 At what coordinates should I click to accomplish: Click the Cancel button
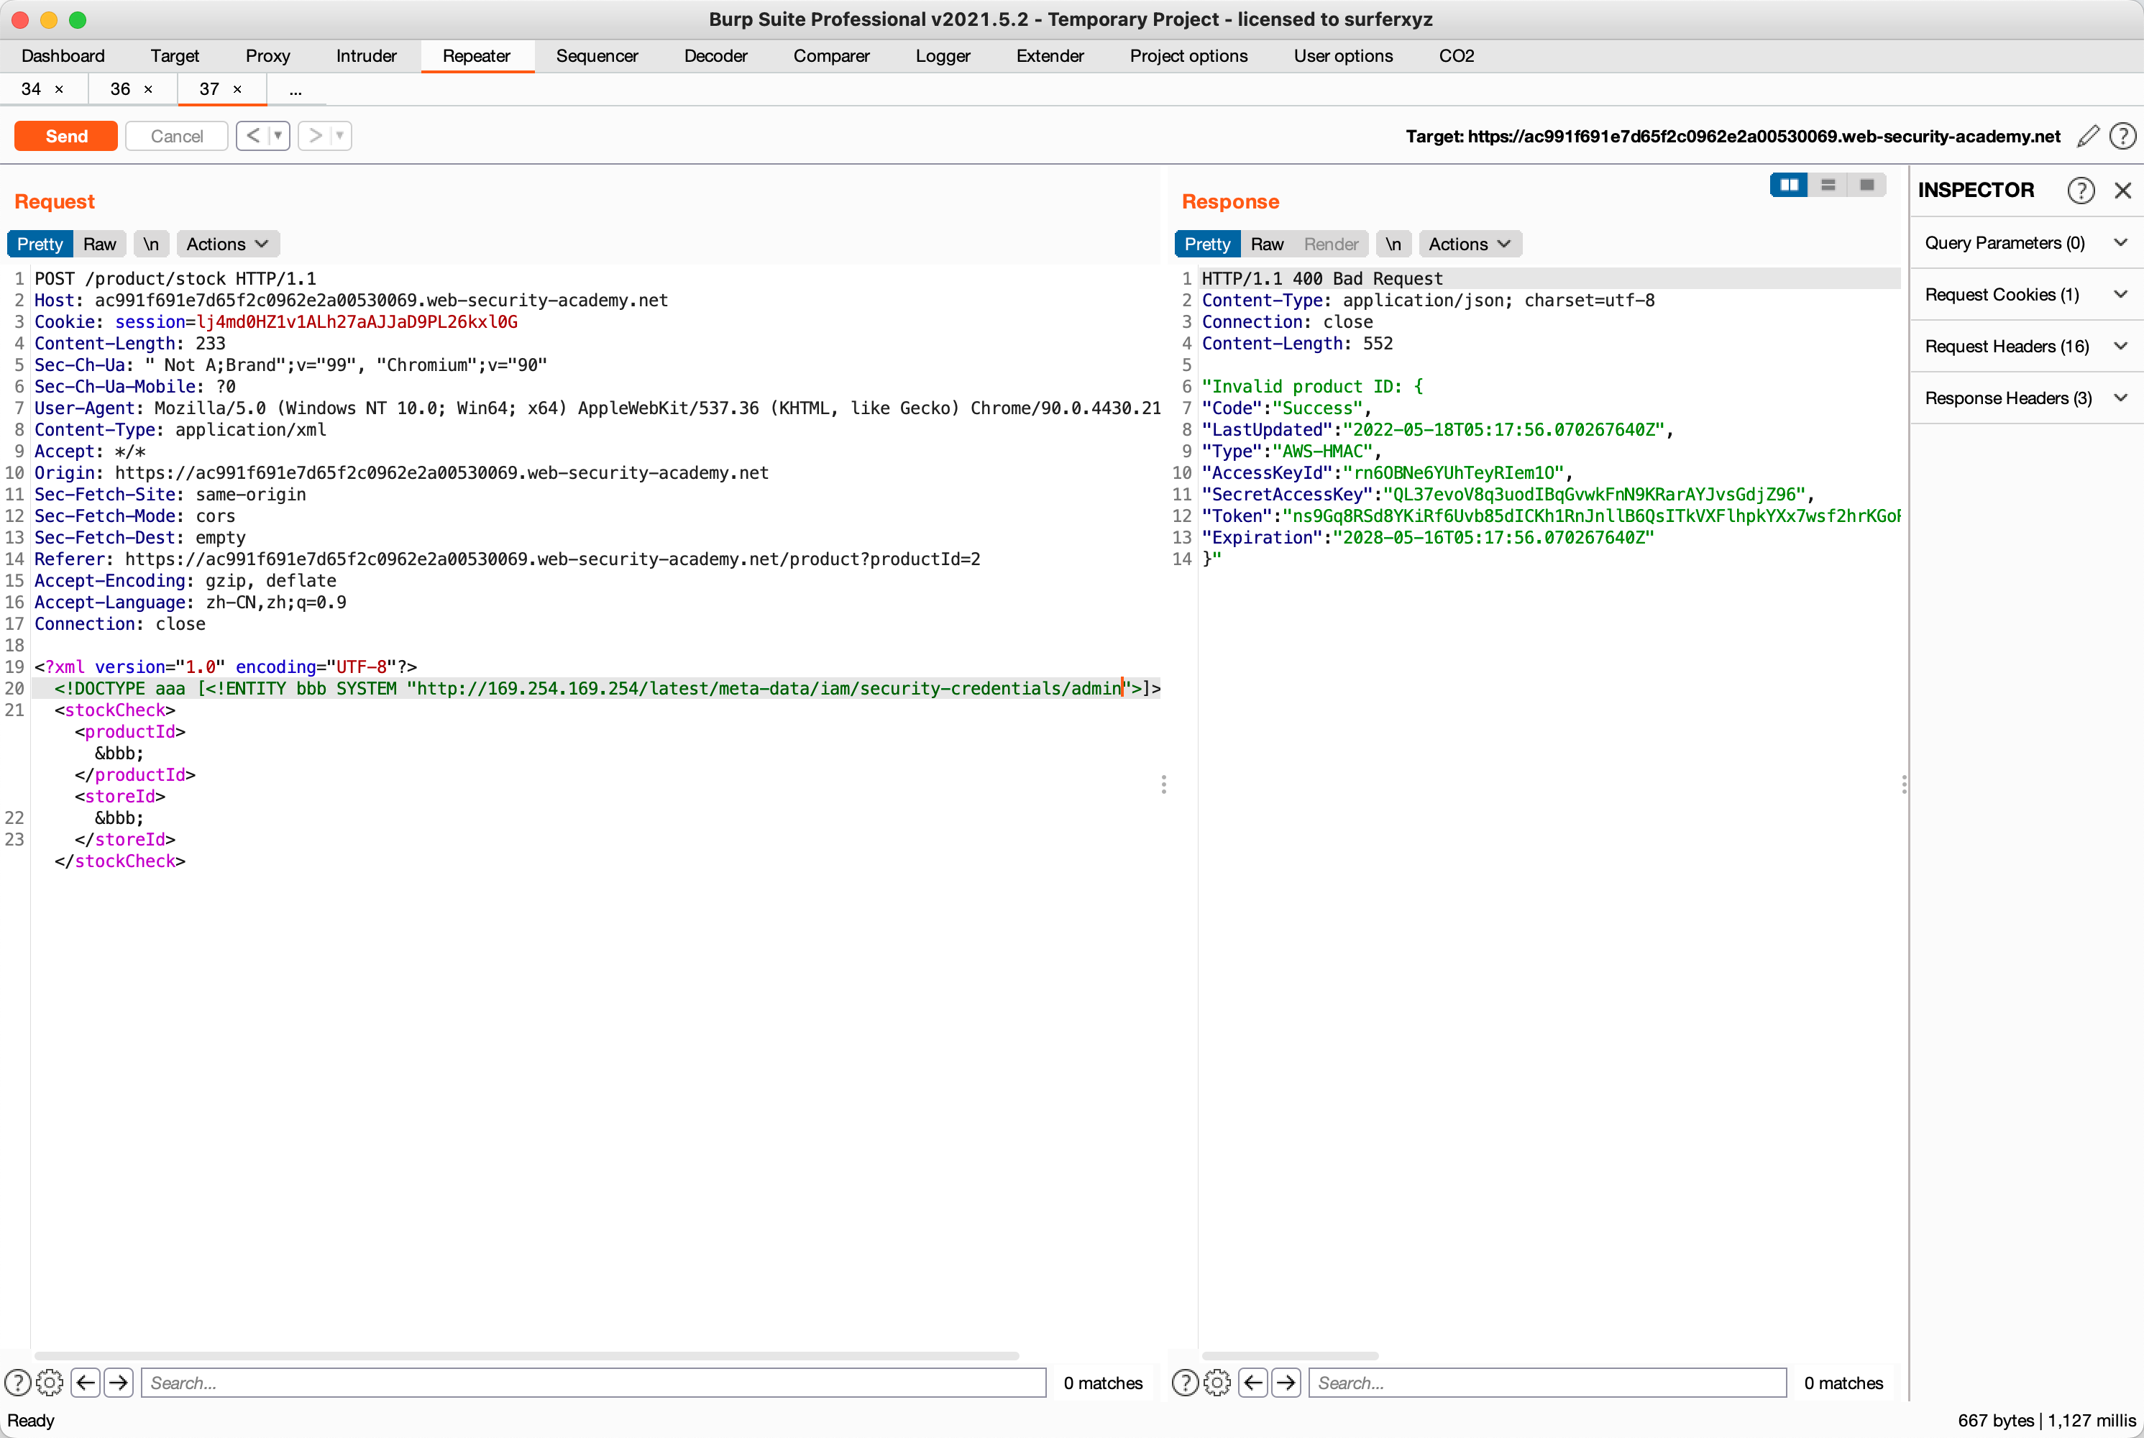point(176,136)
